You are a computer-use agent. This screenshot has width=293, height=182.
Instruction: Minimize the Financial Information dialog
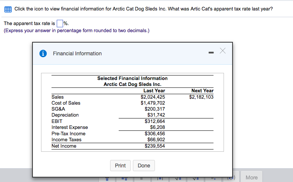pyautogui.click(x=211, y=53)
